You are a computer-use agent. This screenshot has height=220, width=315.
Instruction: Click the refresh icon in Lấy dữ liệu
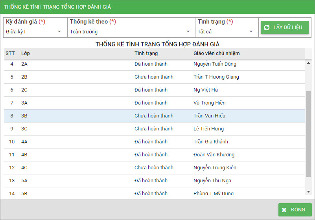click(267, 27)
